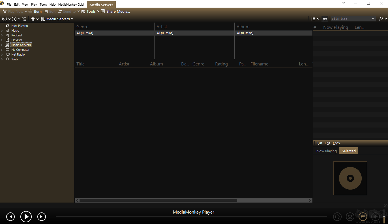
Task: Expand the Playlists tree node
Action: (x=2, y=40)
